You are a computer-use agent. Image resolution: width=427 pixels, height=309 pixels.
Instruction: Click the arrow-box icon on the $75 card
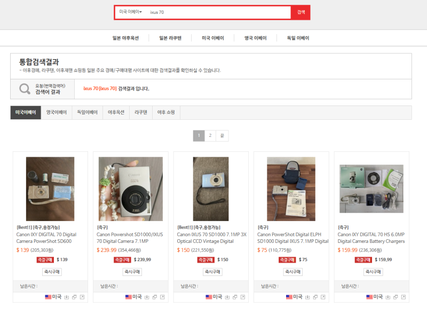pos(323,297)
